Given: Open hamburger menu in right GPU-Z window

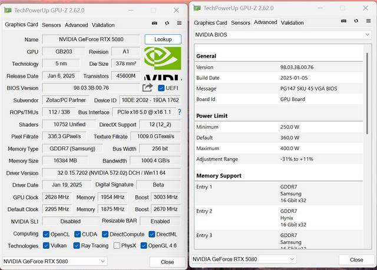Looking at the screenshot, I should point(368,21).
